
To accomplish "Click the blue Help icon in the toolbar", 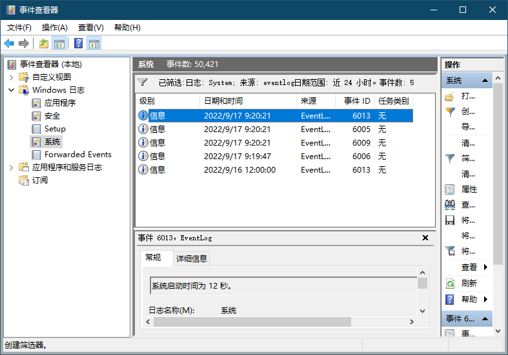I will pyautogui.click(x=78, y=43).
